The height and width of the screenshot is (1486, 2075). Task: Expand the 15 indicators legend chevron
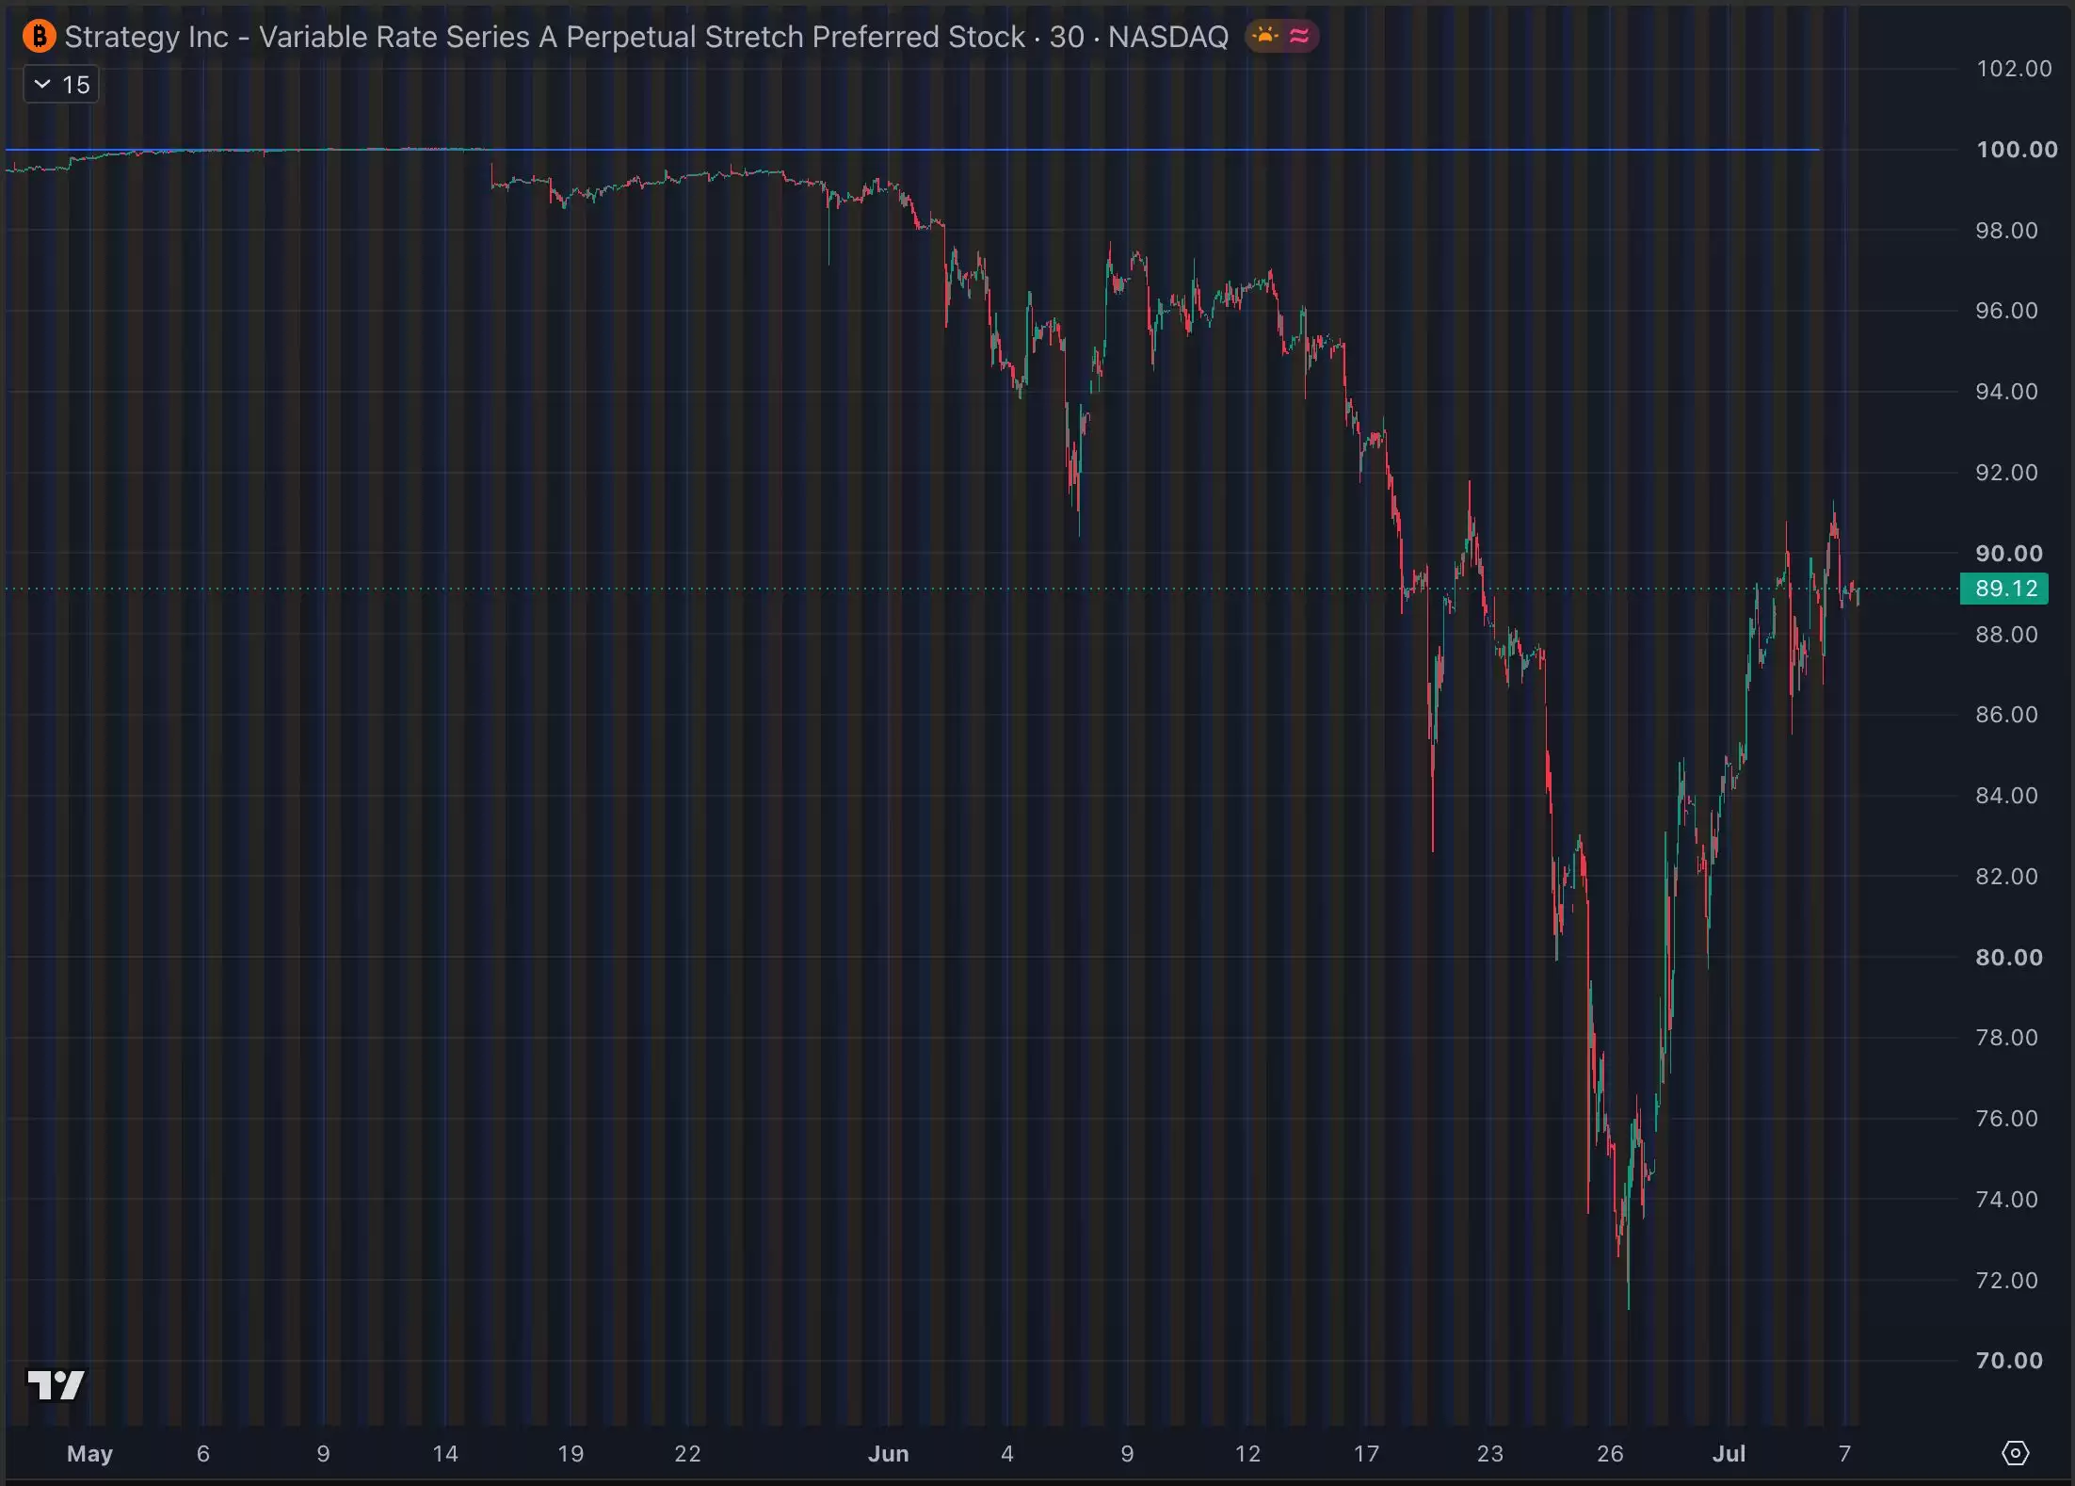point(42,84)
